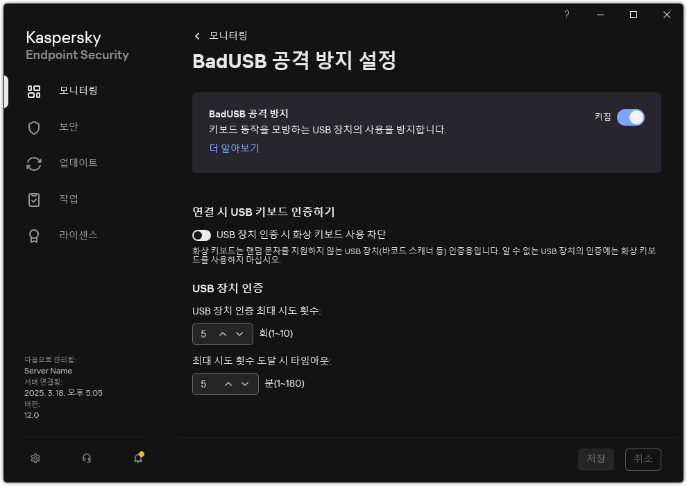This screenshot has height=486, width=687.
Task: Open notifications via the bell icon
Action: [x=137, y=459]
